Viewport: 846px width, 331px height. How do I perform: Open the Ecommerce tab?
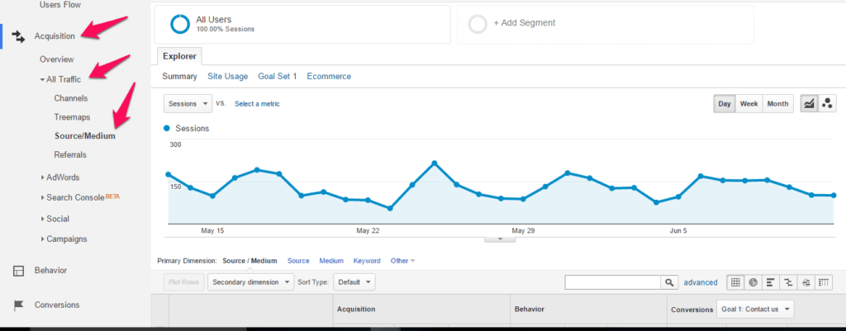click(329, 76)
